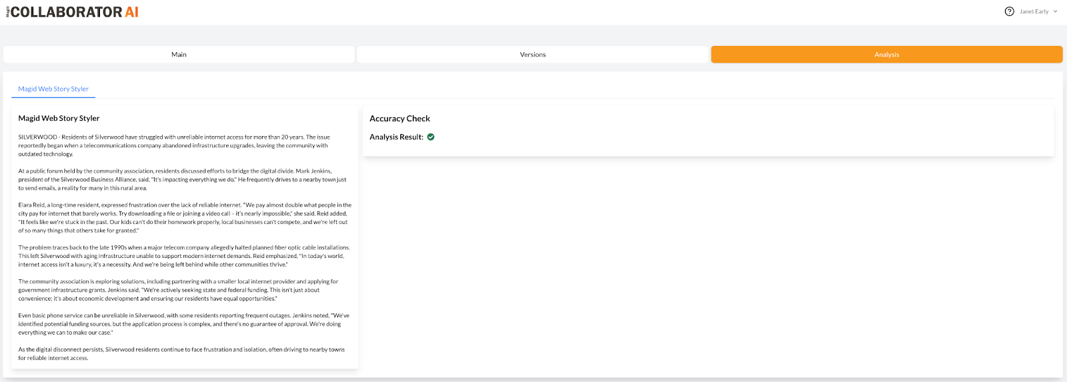Click the small Magid text beside logo
Image resolution: width=1067 pixels, height=382 pixels.
[8, 12]
